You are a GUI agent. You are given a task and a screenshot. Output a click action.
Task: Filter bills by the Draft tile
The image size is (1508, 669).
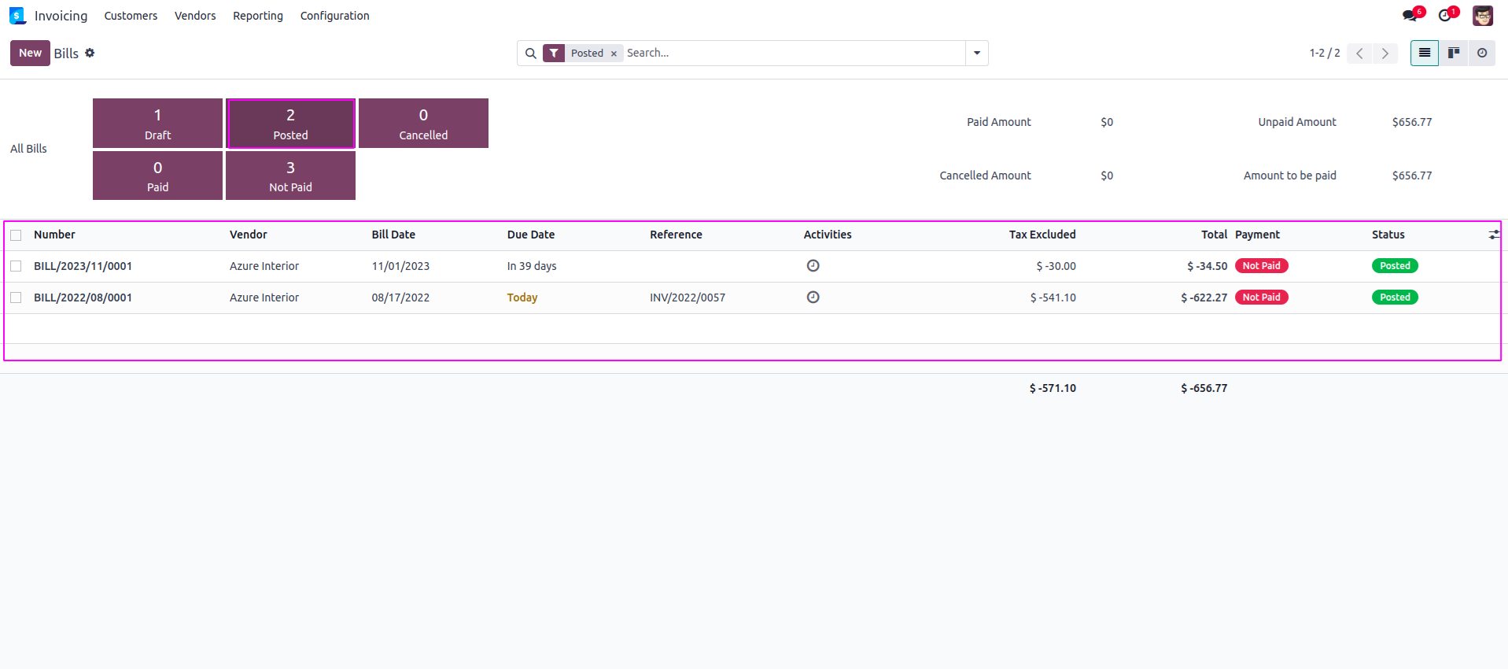tap(157, 124)
